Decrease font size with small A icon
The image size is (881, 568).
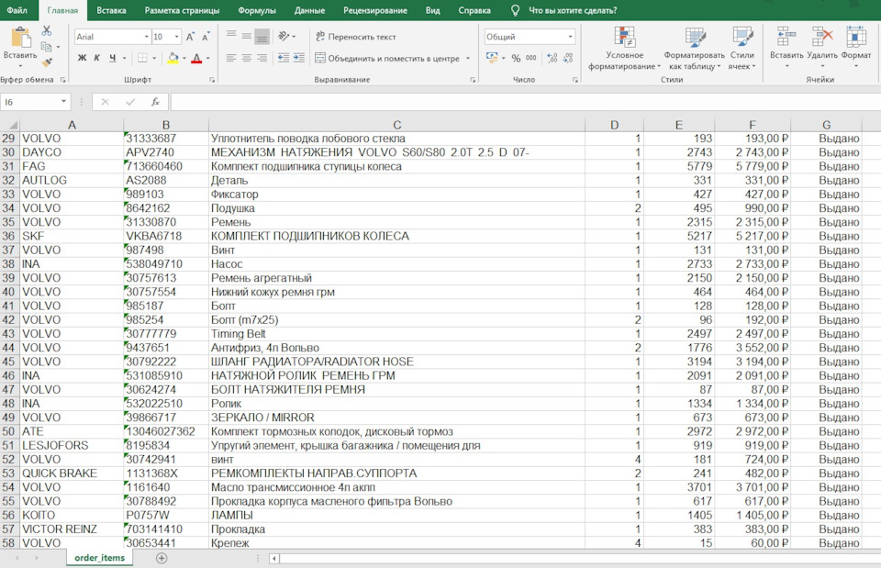[206, 37]
